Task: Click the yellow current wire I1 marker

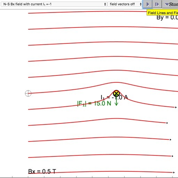Action: click(x=116, y=94)
